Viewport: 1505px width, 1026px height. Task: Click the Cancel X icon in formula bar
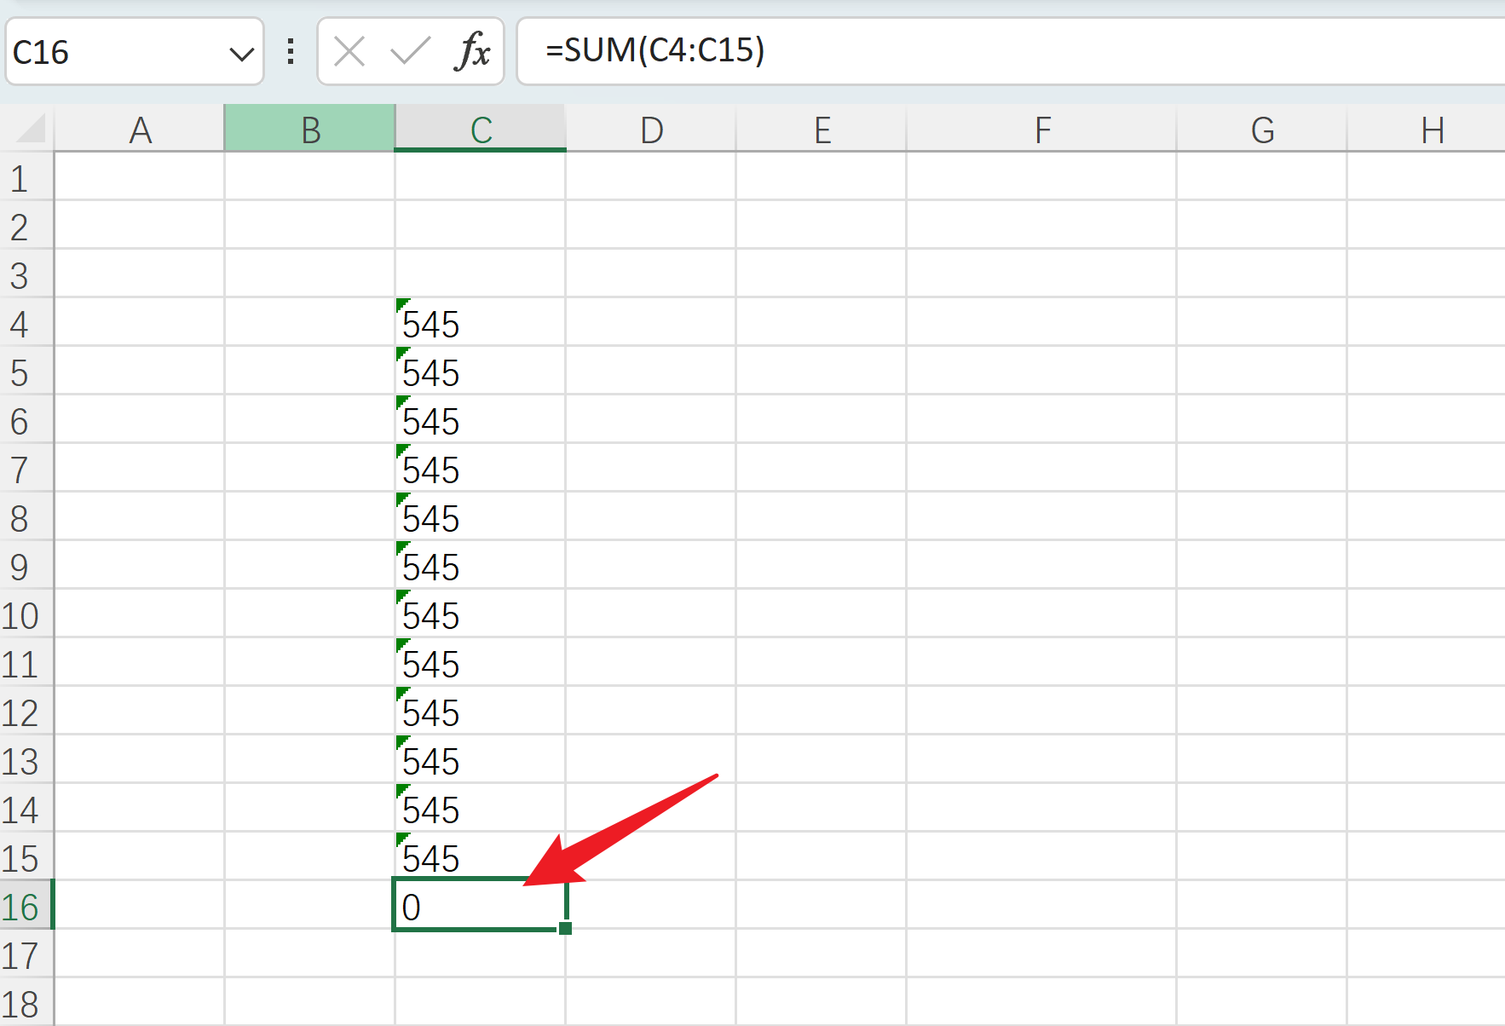(x=349, y=51)
